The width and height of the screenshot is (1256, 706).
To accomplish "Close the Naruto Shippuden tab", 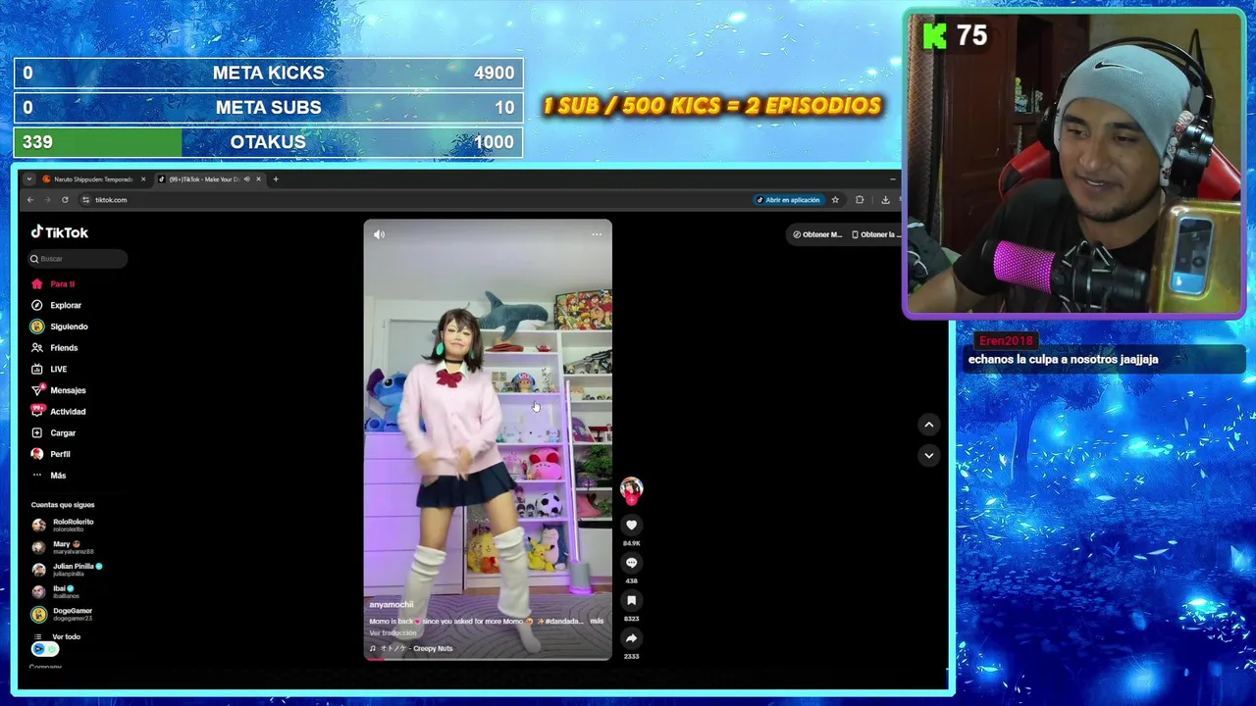I will 143,179.
